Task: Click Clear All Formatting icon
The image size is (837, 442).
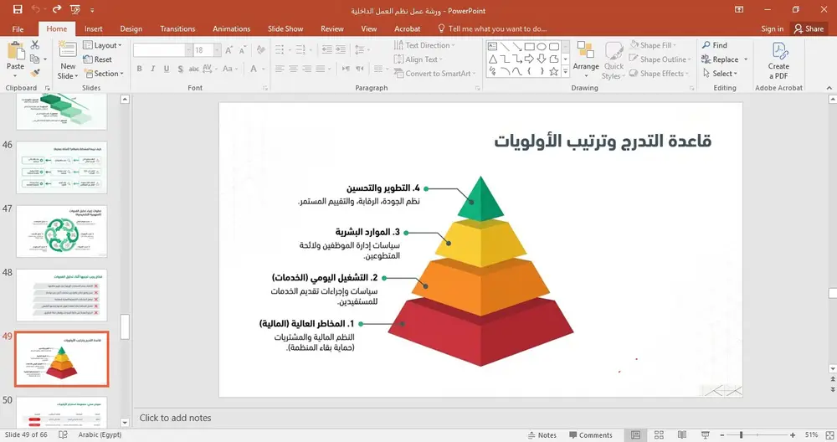Action: click(260, 50)
